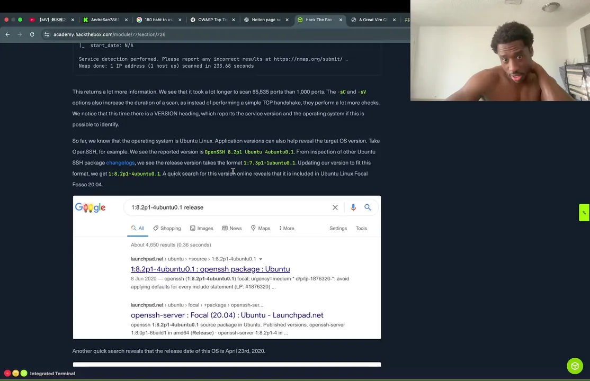
Task: Close the OWASP Top Ten tab
Action: [233, 20]
